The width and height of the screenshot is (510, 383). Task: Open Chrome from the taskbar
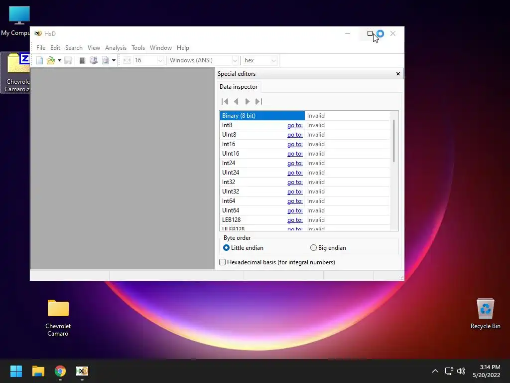60,371
